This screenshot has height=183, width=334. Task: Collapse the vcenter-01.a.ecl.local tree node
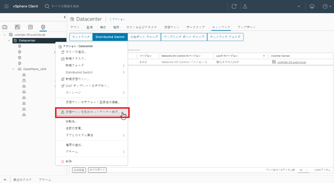(x=5, y=35)
